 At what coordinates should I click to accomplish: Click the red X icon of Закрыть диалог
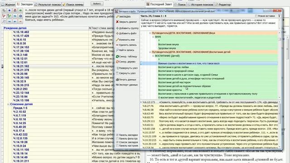click(117, 22)
